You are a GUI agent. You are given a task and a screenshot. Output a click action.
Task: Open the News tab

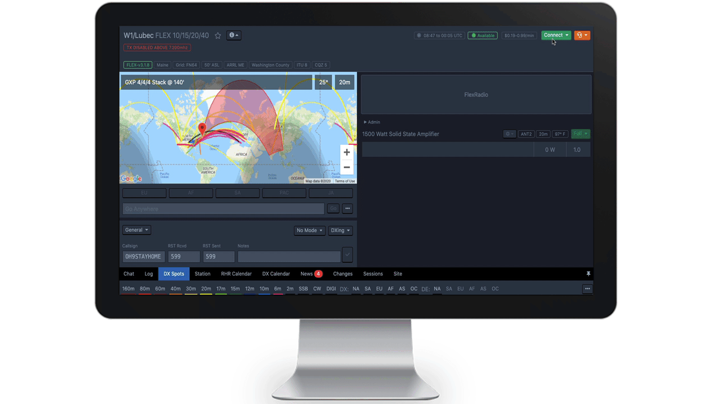click(311, 274)
